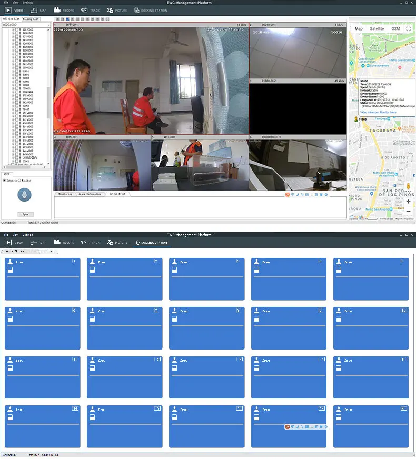Select the Monitor radio button
Screen dimensions: 416x459
coord(19,180)
